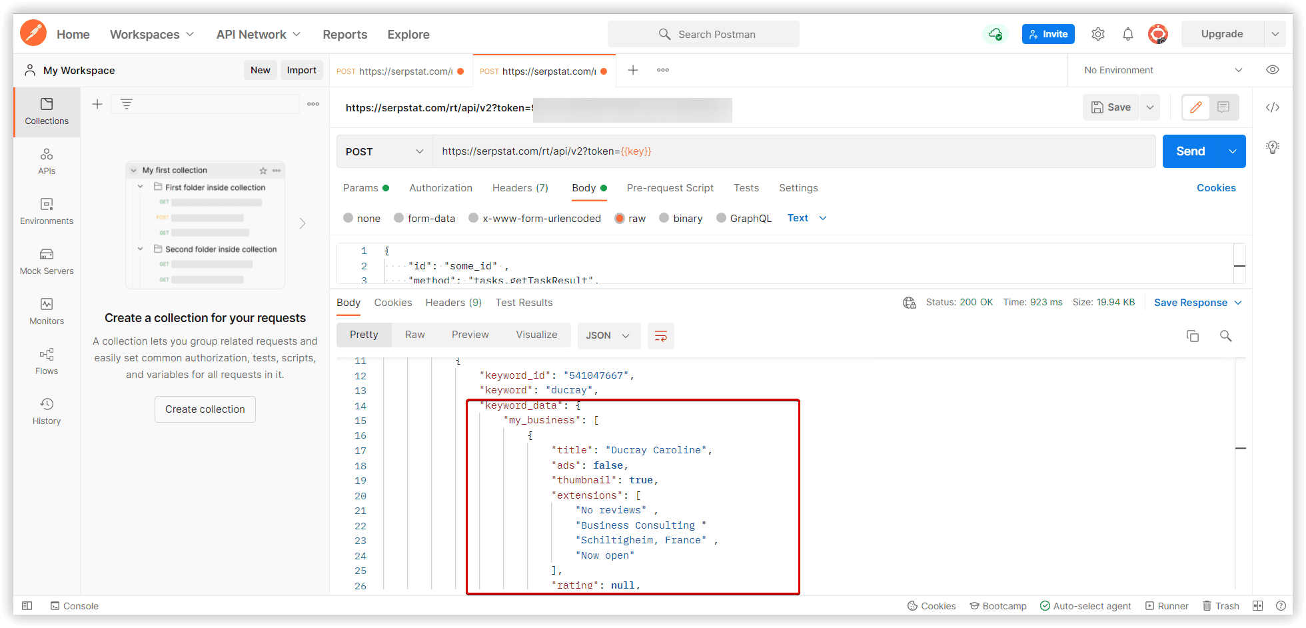The width and height of the screenshot is (1306, 628).
Task: Open the collections panel ellipsis options
Action: tap(313, 104)
